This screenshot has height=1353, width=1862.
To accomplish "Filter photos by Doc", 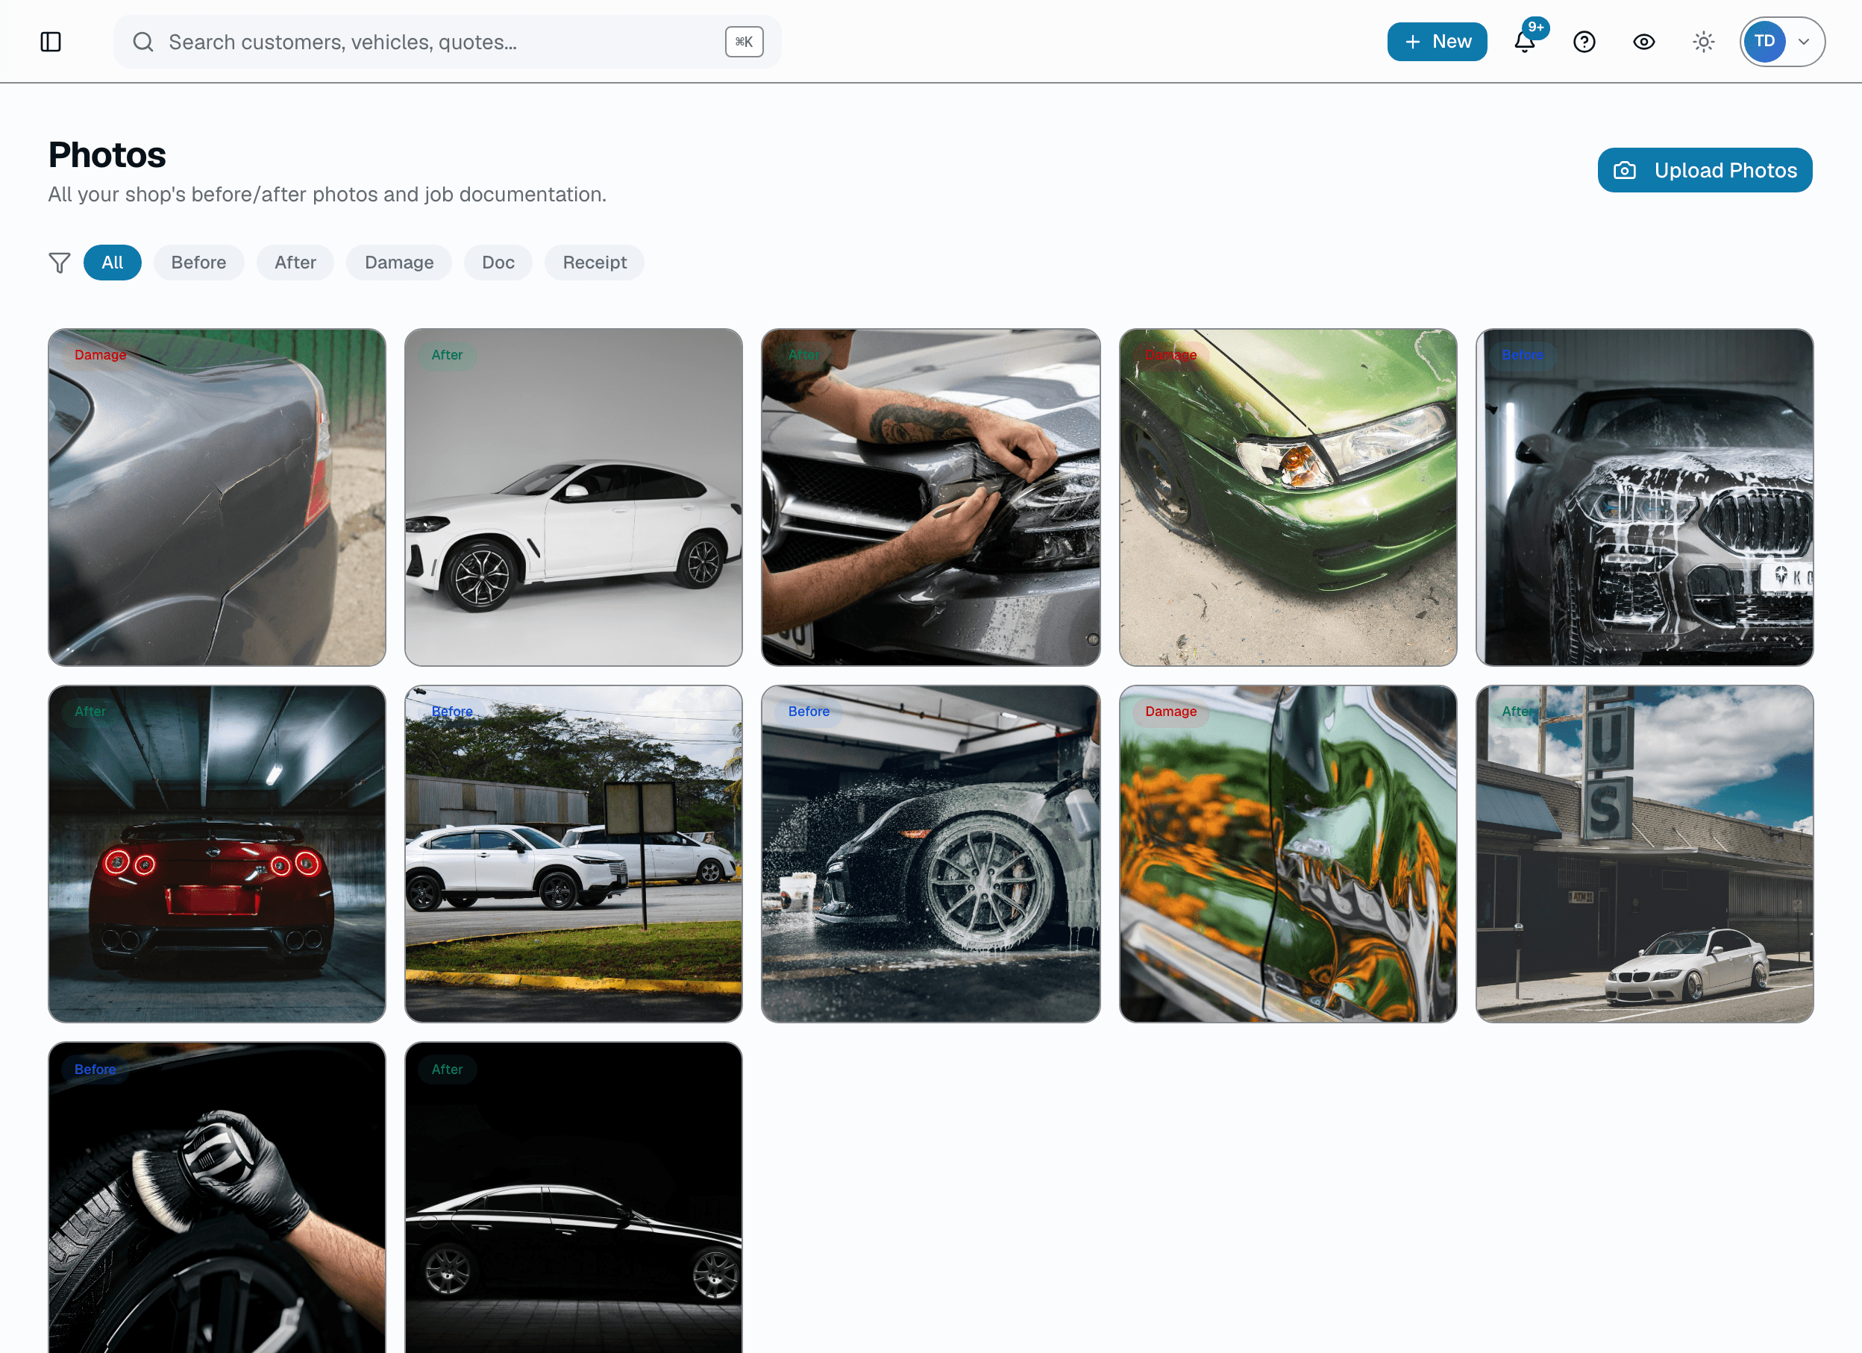I will [498, 263].
